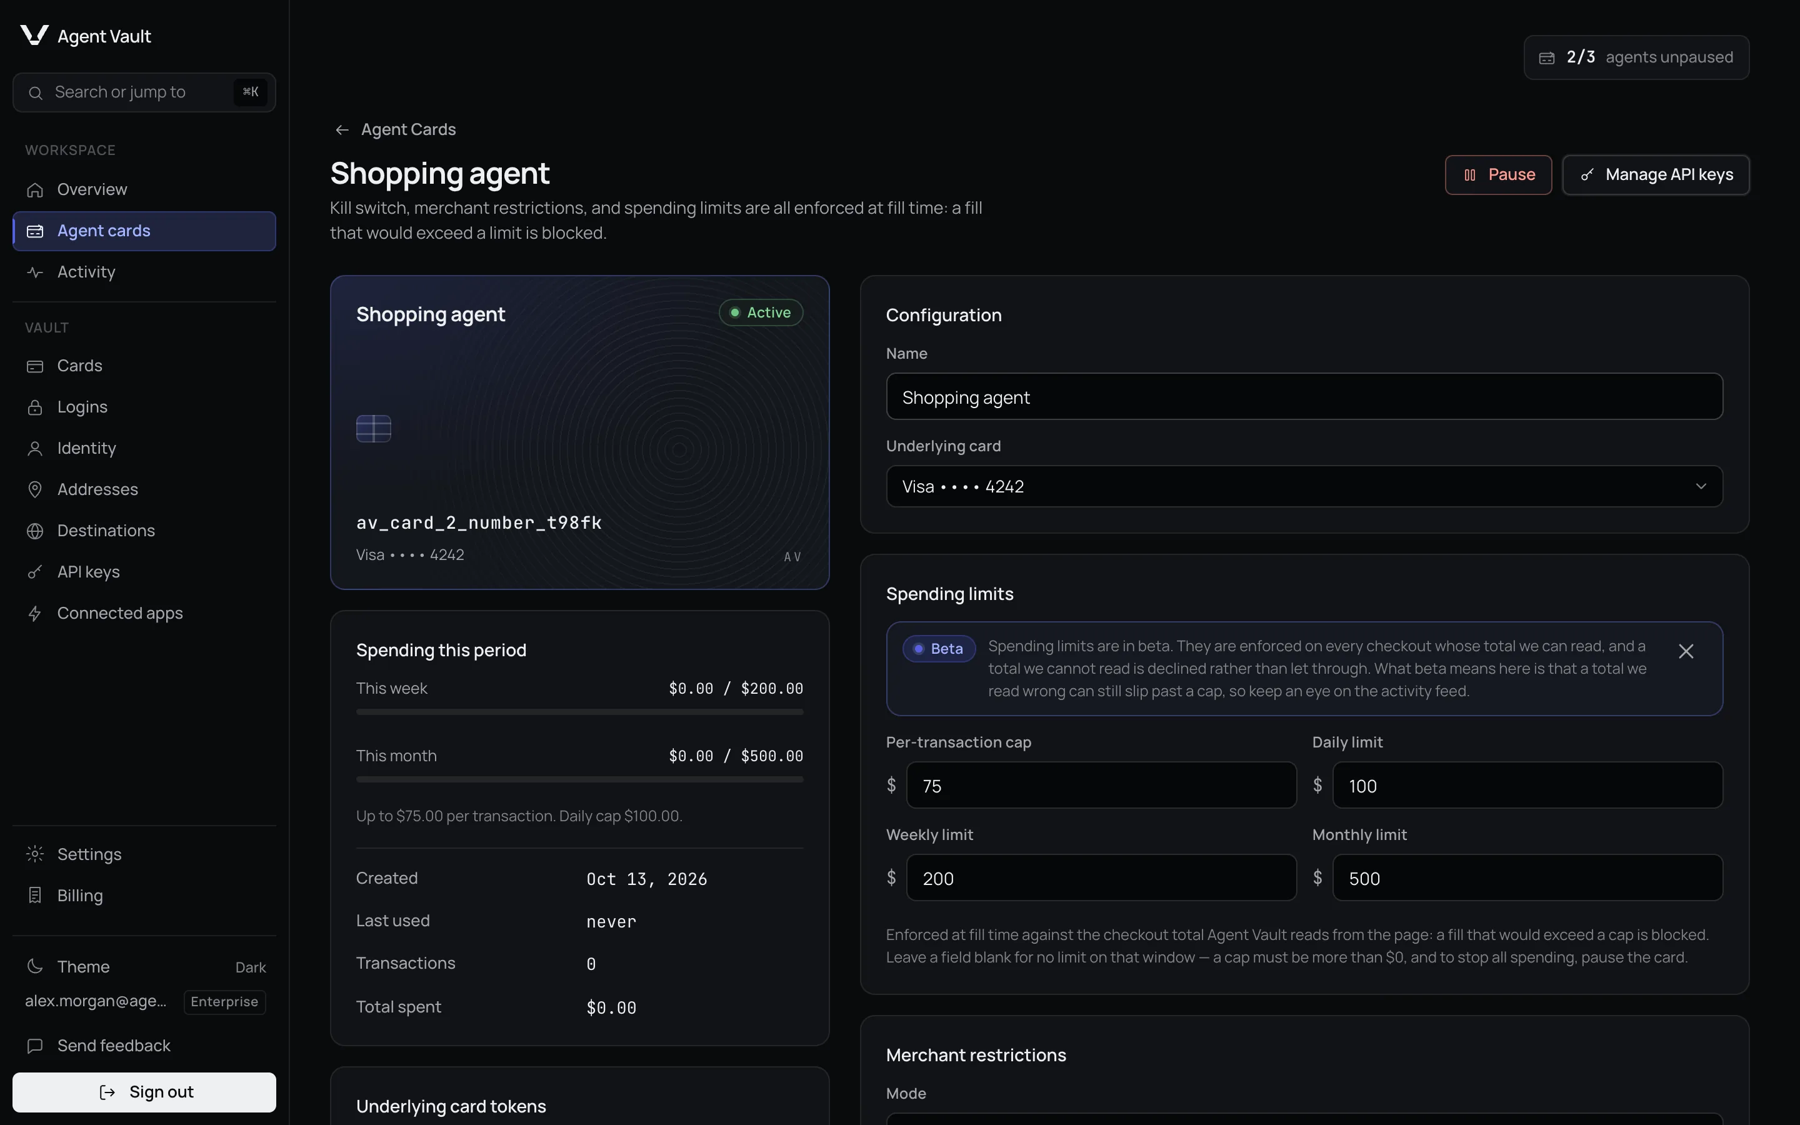Click the Monthly limit input field
1800x1125 pixels.
pos(1527,878)
